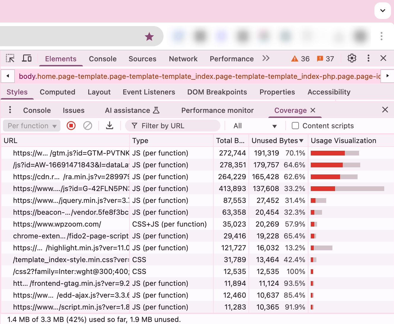Open the Properties sub-tab

point(277,92)
